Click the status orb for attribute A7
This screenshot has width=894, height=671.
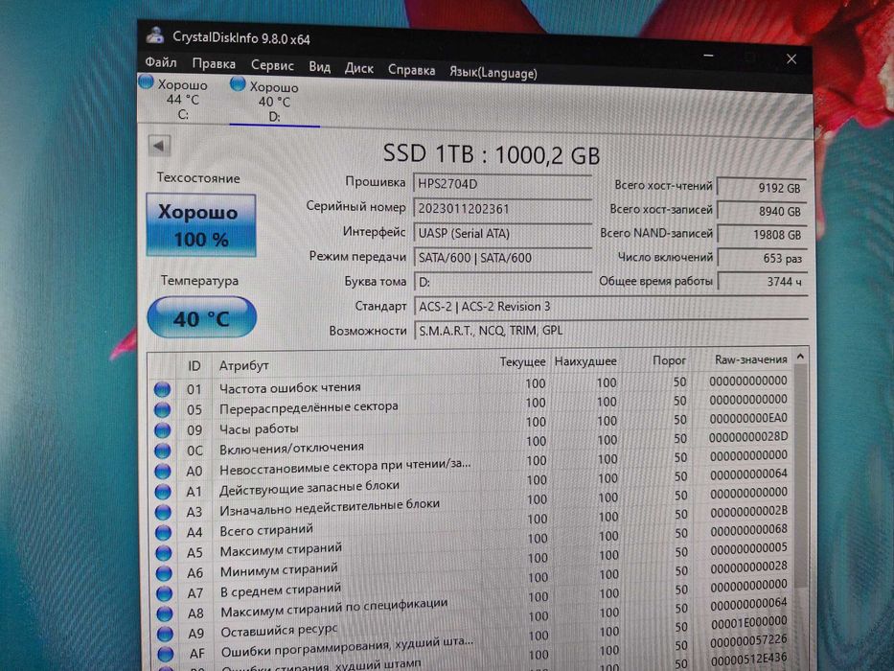tap(164, 593)
